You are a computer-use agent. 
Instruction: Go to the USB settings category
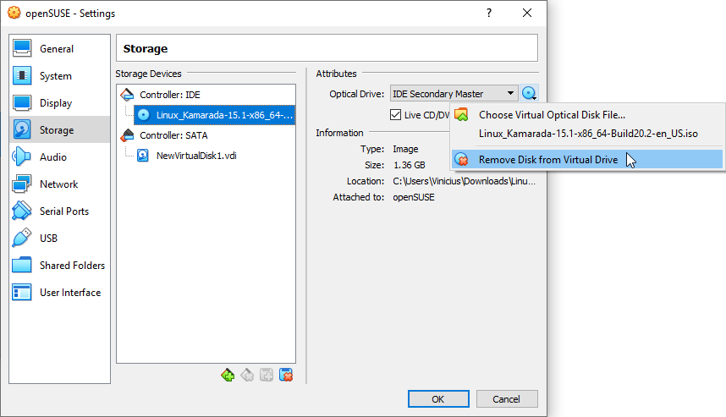(48, 239)
